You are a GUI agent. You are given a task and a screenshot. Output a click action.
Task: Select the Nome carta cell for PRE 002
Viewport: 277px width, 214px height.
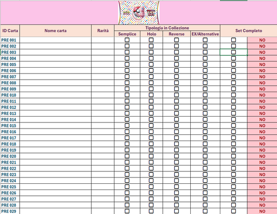56,46
